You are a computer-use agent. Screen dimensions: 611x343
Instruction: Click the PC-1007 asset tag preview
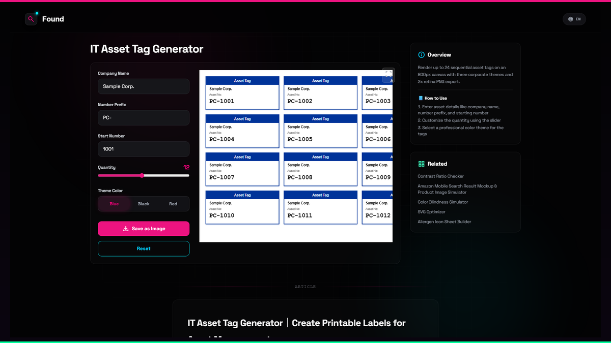click(x=242, y=169)
